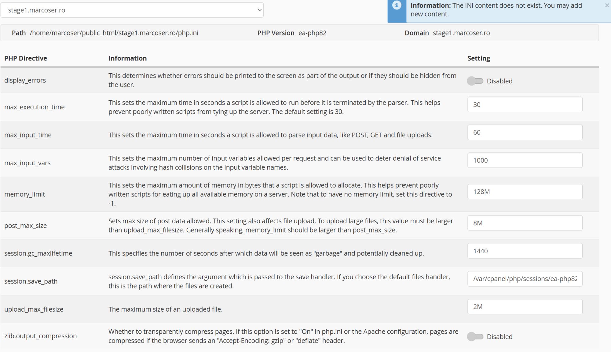Viewport: 611px width, 352px height.
Task: Enable zlib.output_compression toggle
Action: click(x=475, y=337)
